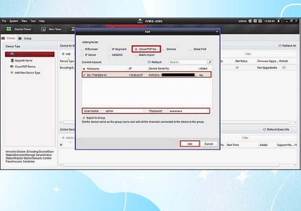
Task: Click the search magnifier in Add dialog
Action: point(210,62)
